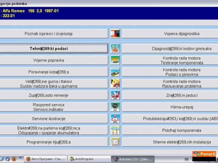Click the EN language indicator in taskbar
218x163 pixels.
pos(186,159)
